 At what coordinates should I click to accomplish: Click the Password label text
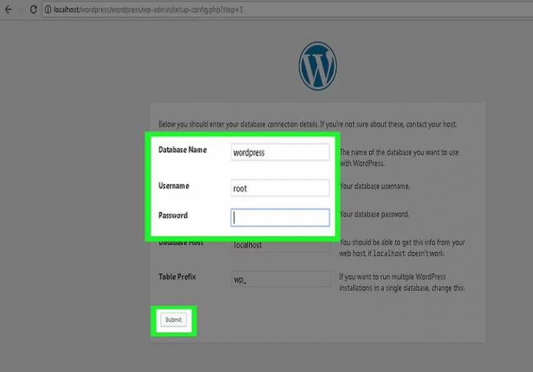[173, 215]
